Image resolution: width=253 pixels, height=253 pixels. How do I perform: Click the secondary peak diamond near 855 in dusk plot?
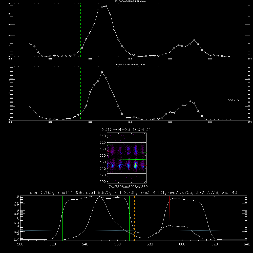[190, 101]
